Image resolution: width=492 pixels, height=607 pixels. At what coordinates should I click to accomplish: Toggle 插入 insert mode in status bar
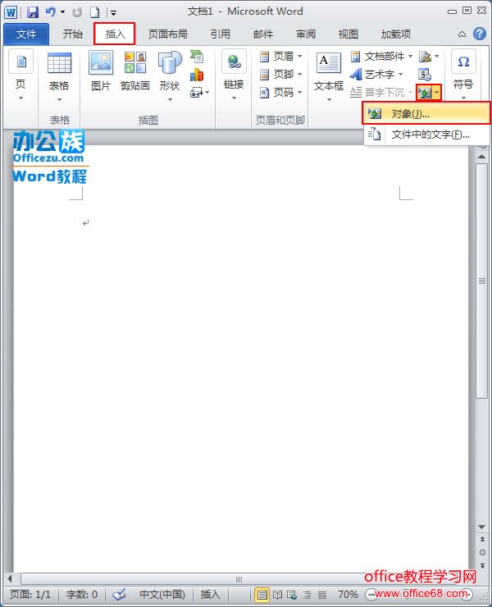[x=210, y=594]
